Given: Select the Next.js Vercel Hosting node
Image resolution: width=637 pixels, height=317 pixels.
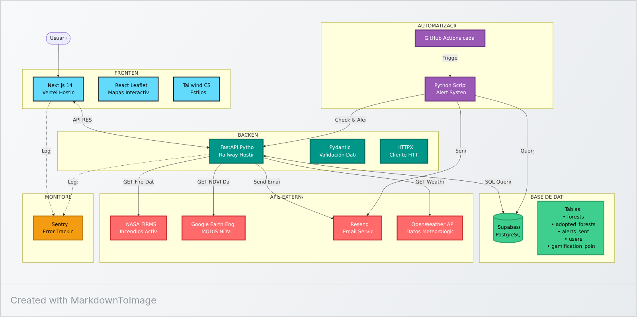Looking at the screenshot, I should click(58, 89).
